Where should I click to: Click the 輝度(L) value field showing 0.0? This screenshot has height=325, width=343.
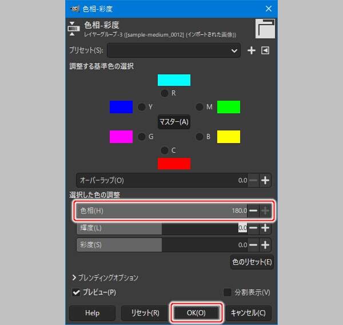(242, 228)
